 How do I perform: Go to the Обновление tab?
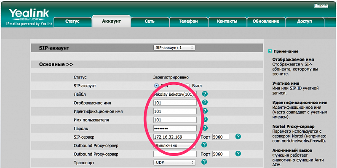click(266, 21)
